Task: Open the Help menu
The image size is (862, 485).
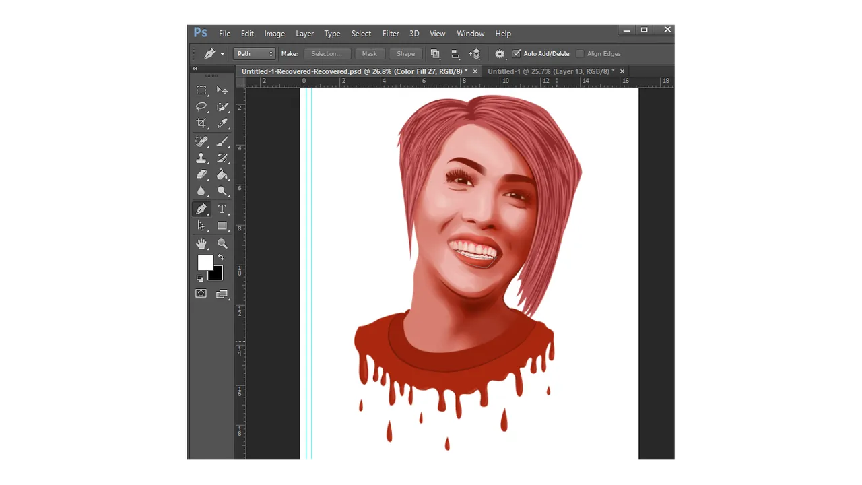Action: click(x=503, y=34)
